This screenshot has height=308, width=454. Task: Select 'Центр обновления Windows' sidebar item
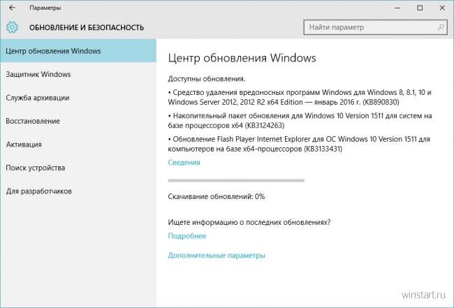coord(78,51)
